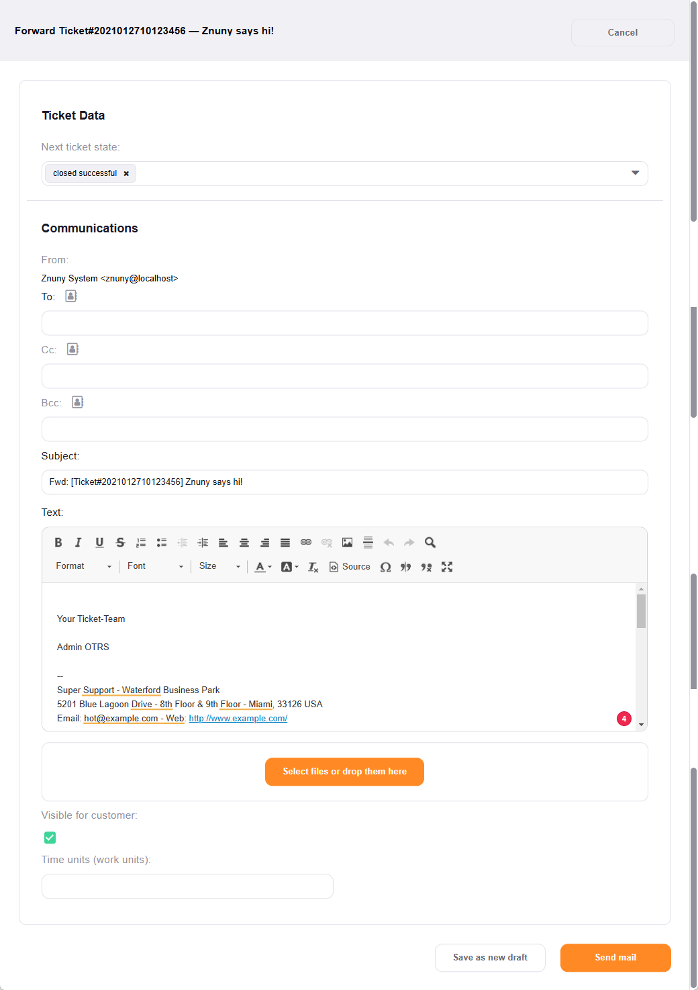The height and width of the screenshot is (990, 698).
Task: Open the Format dropdown
Action: pyautogui.click(x=83, y=567)
